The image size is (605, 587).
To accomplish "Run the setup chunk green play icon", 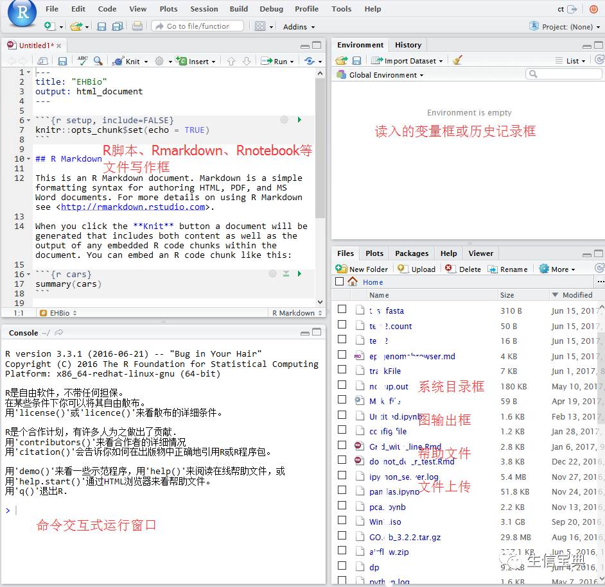I will click(299, 120).
